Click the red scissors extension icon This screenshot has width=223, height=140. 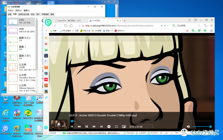click(187, 31)
